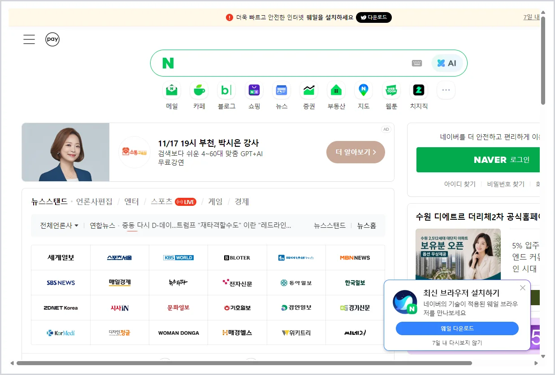Open the 지도 map shortcut icon

[x=364, y=90]
